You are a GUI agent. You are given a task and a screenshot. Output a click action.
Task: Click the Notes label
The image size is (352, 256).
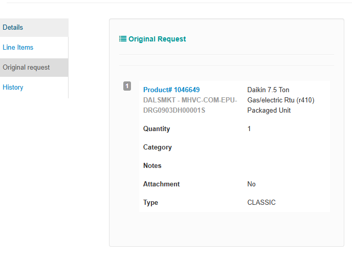152,166
